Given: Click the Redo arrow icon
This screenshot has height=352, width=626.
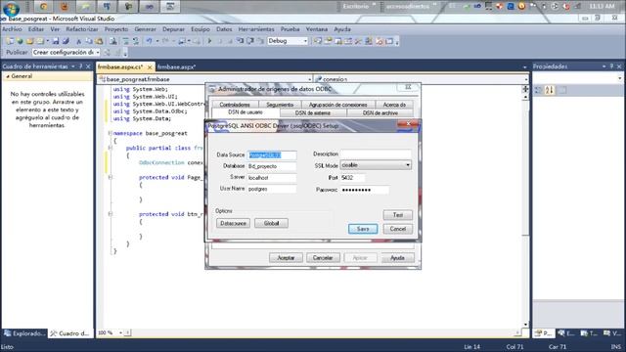Looking at the screenshot, I should click(165, 41).
